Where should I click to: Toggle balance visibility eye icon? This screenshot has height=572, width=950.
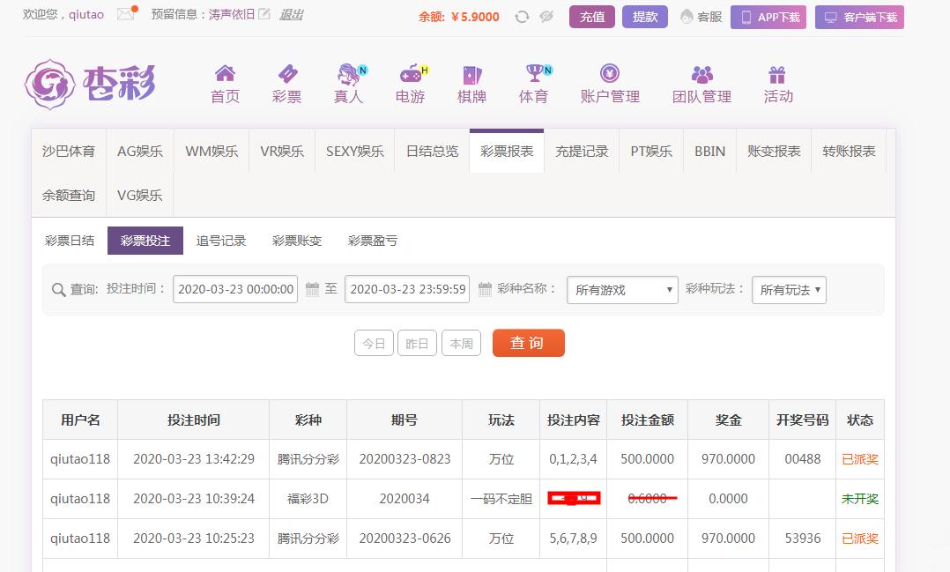tap(546, 17)
